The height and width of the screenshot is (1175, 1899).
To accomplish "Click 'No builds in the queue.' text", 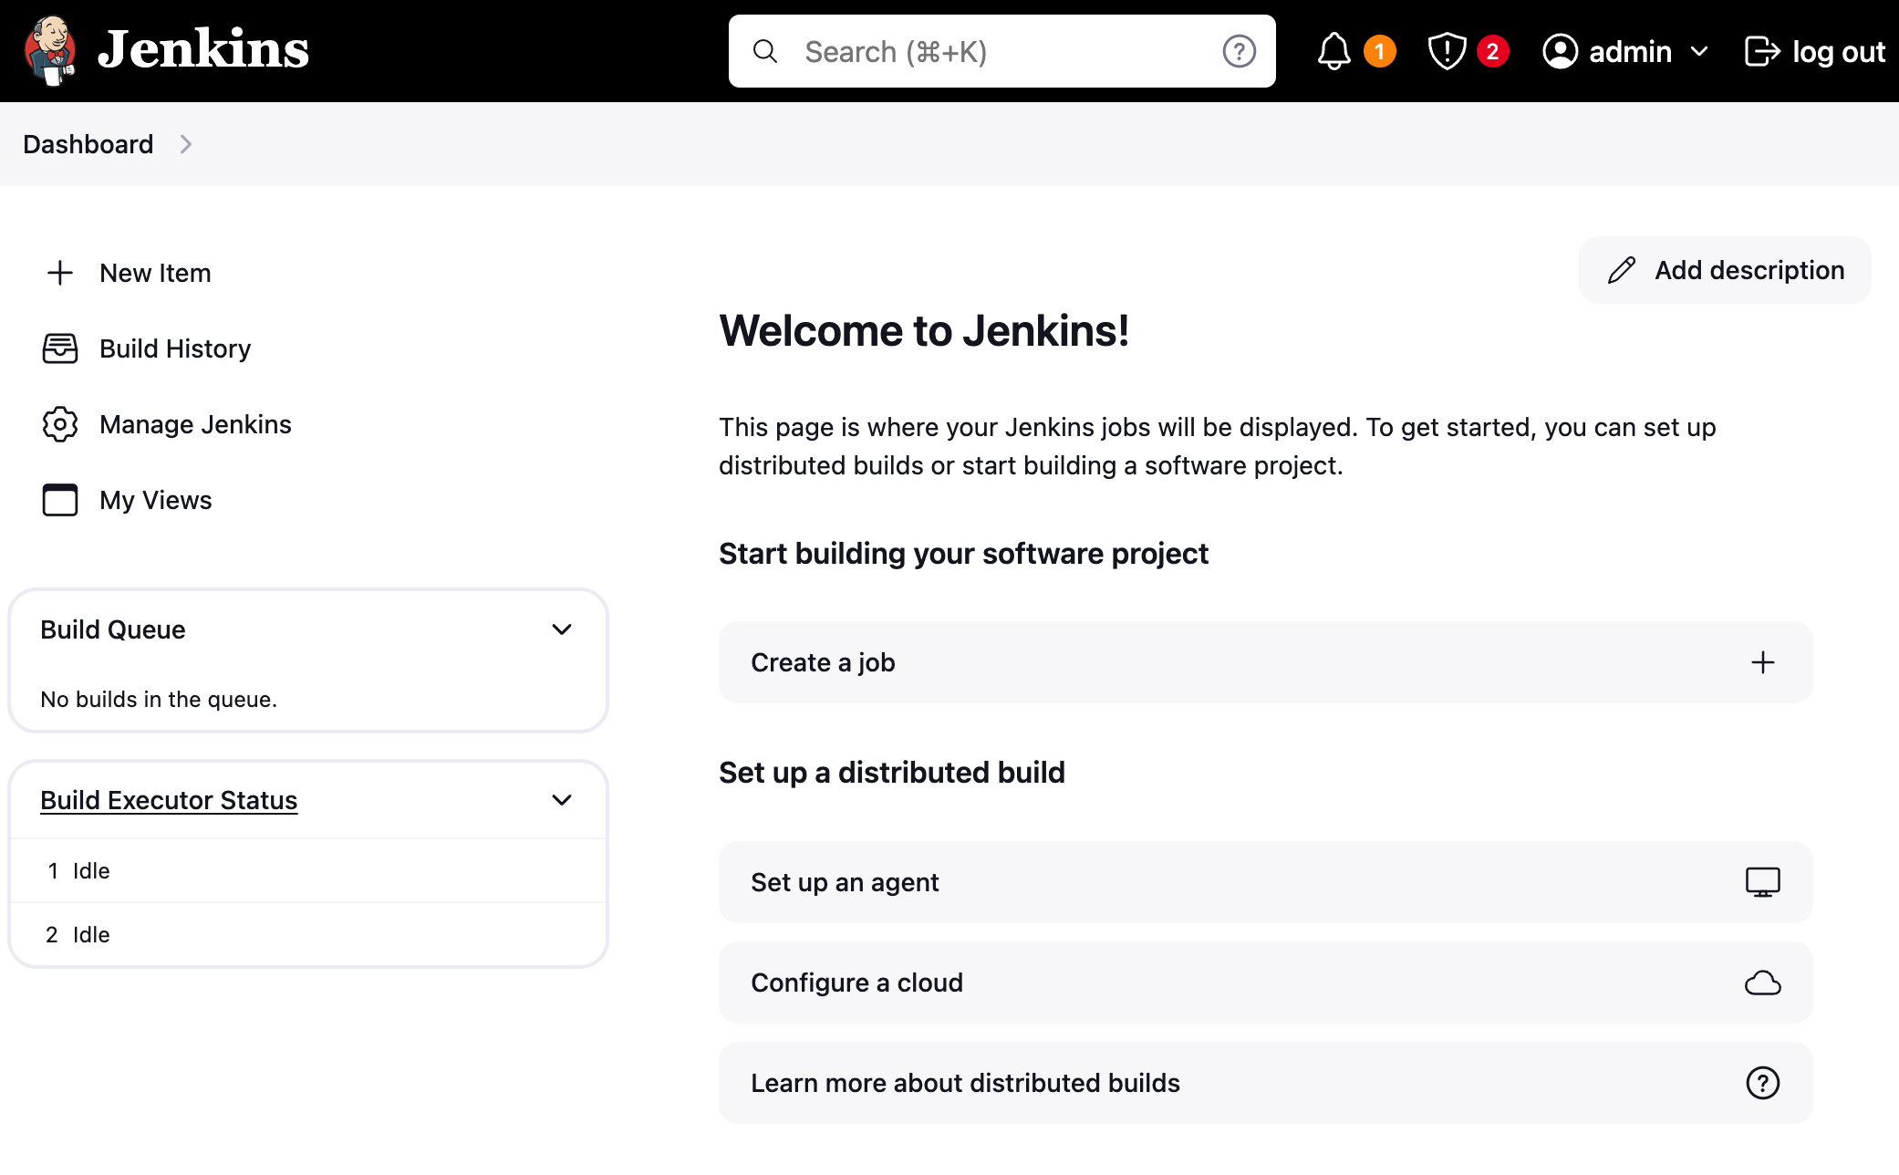I will [x=159, y=700].
